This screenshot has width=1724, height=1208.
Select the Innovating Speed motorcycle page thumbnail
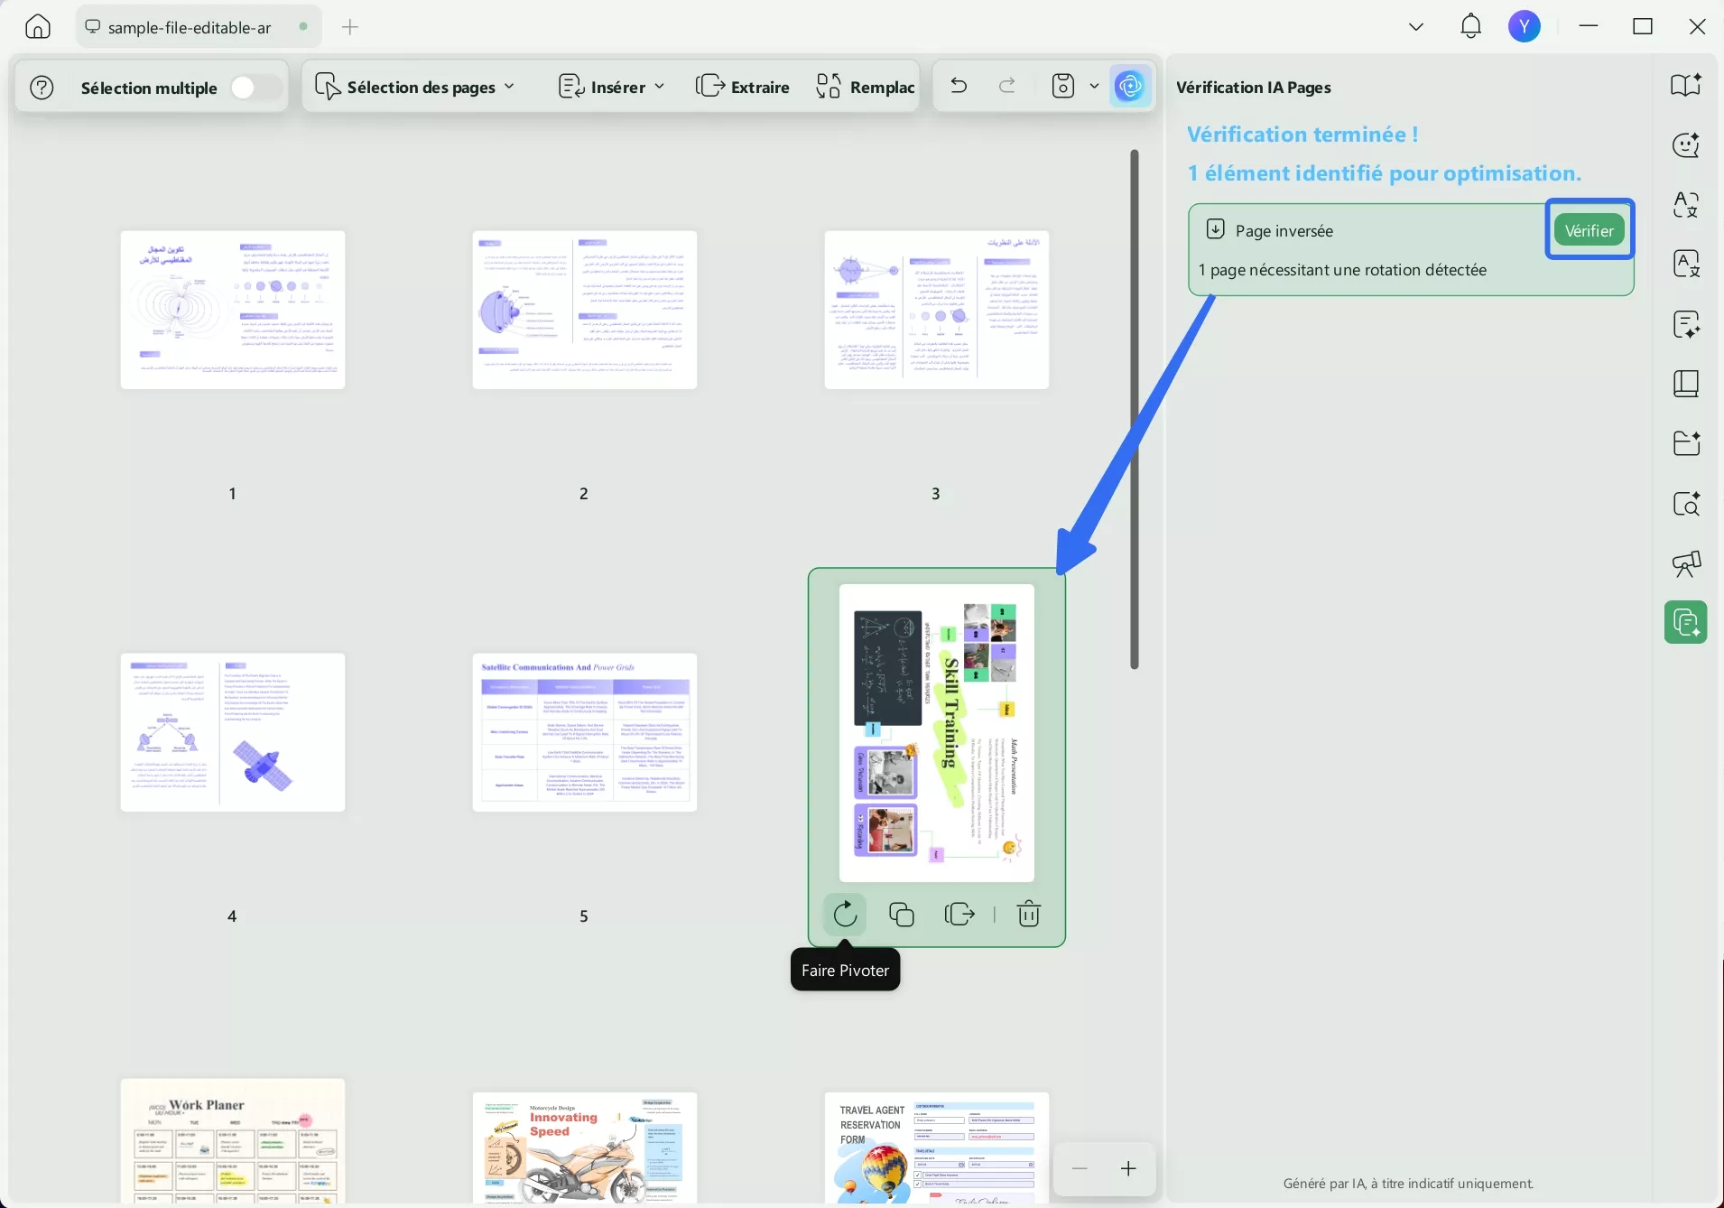(585, 1148)
